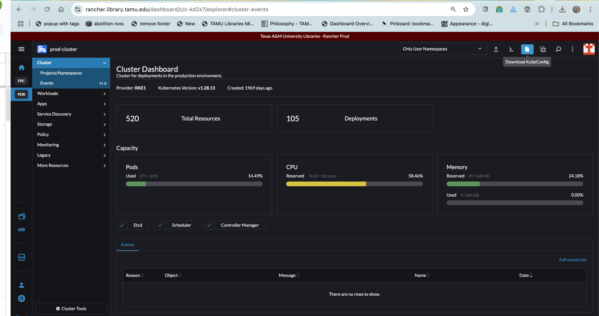Select the PDR cluster badge
The width and height of the screenshot is (599, 316).
tap(21, 94)
